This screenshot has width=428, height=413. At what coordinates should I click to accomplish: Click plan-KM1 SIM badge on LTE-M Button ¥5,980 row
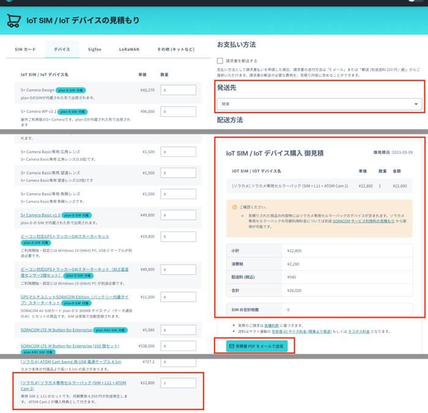pyautogui.click(x=110, y=330)
